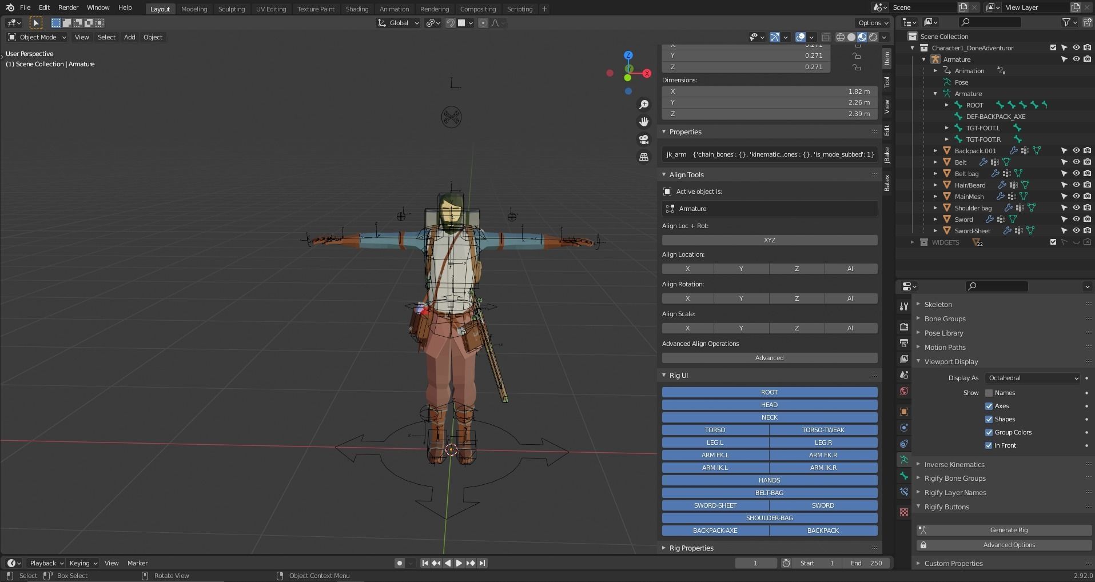Click the ARM IK.L layer button

(715, 468)
